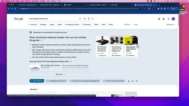Open Google apps grid

point(169,19)
